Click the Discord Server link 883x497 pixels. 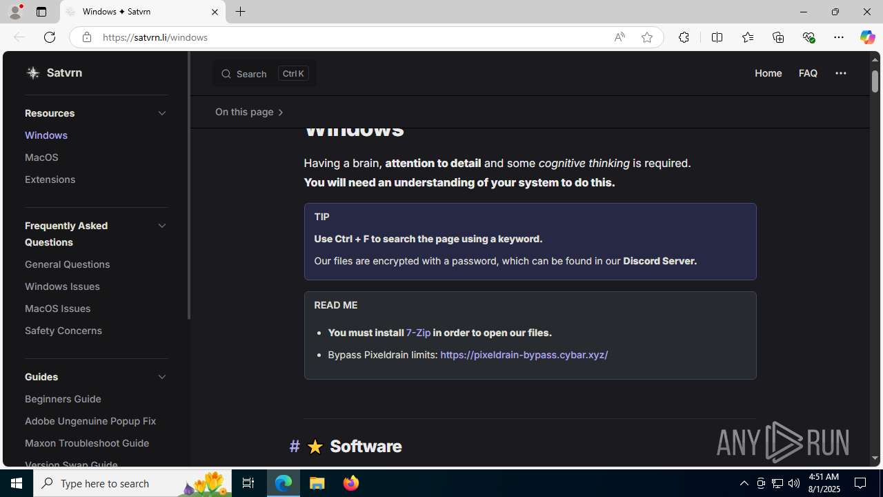click(x=659, y=261)
